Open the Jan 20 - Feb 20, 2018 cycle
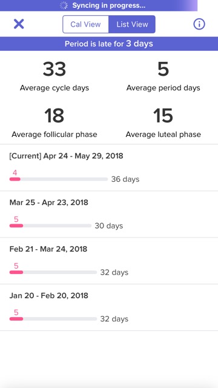 point(109,307)
